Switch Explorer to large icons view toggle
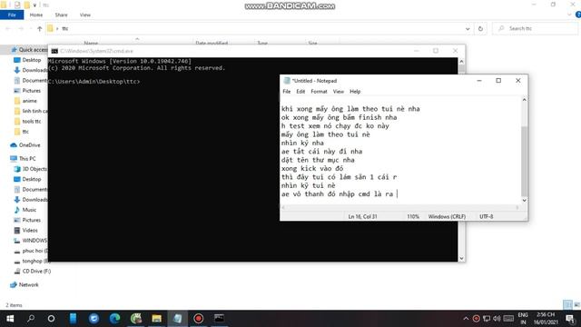The width and height of the screenshot is (581, 327). tap(576, 305)
